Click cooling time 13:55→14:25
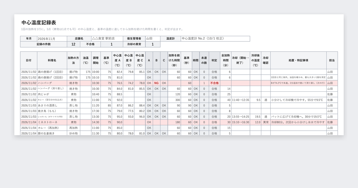The height and width of the screenshot is (188, 358). (x=240, y=117)
